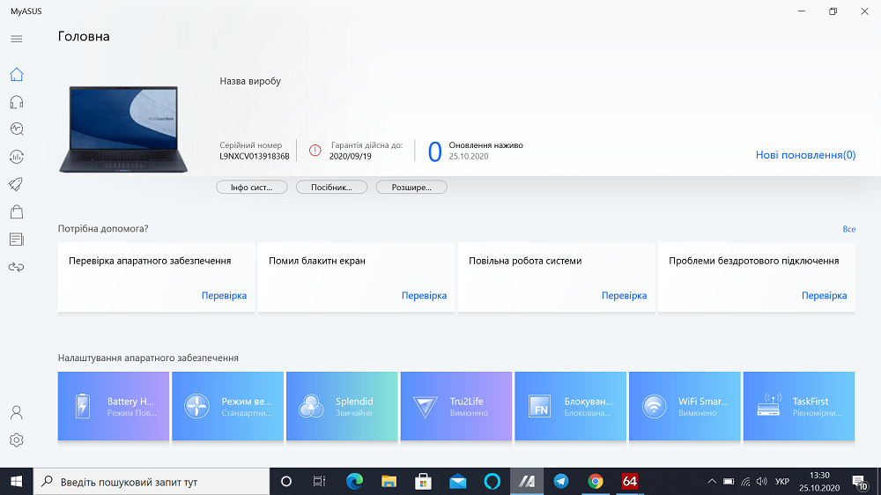The image size is (881, 495).
Task: Click the battery icon in system tray
Action: [x=729, y=482]
